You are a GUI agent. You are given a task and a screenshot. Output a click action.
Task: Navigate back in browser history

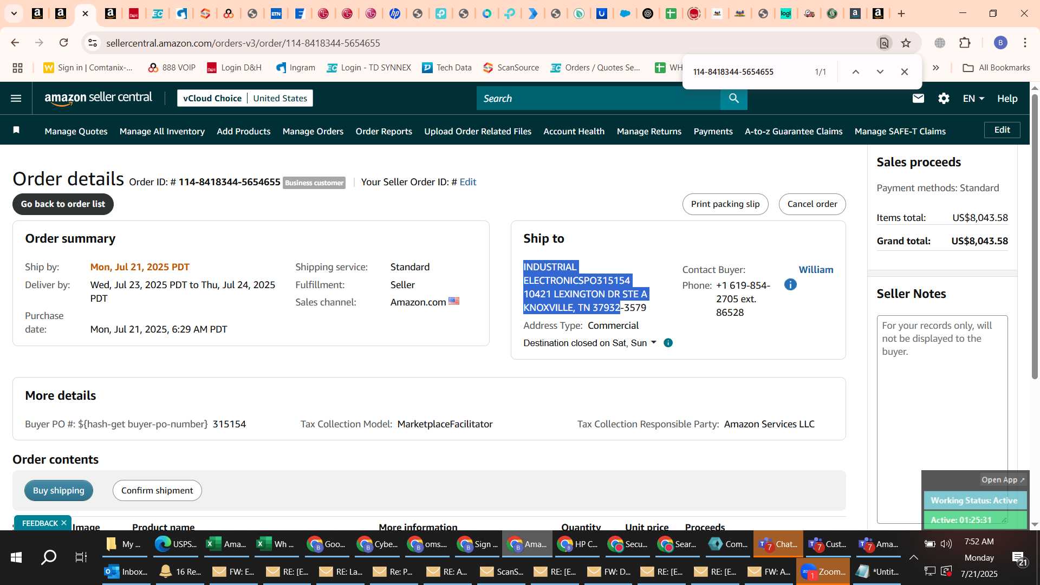(15, 43)
